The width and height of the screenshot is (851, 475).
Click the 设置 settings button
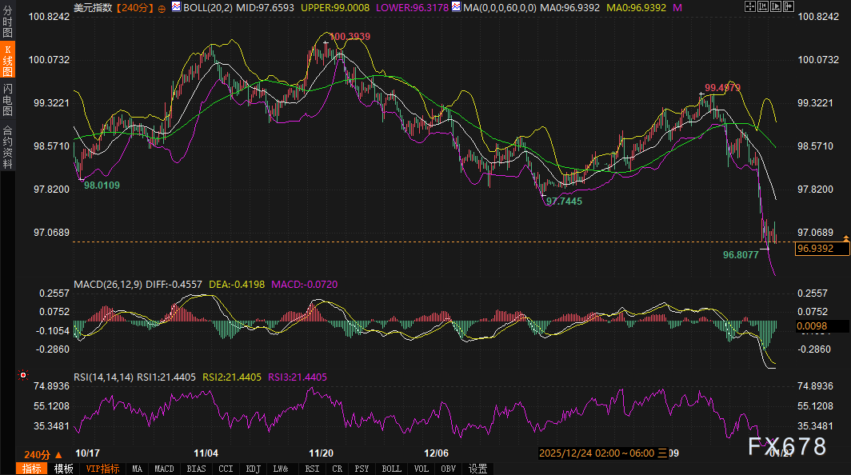[x=478, y=469]
